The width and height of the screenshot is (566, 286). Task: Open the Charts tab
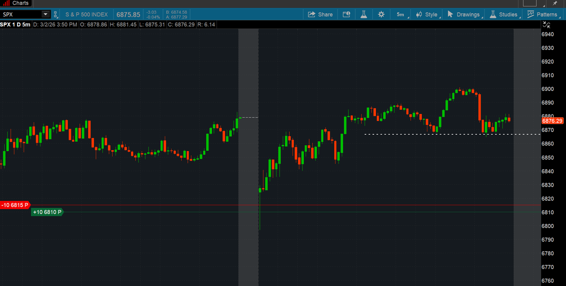click(x=16, y=3)
